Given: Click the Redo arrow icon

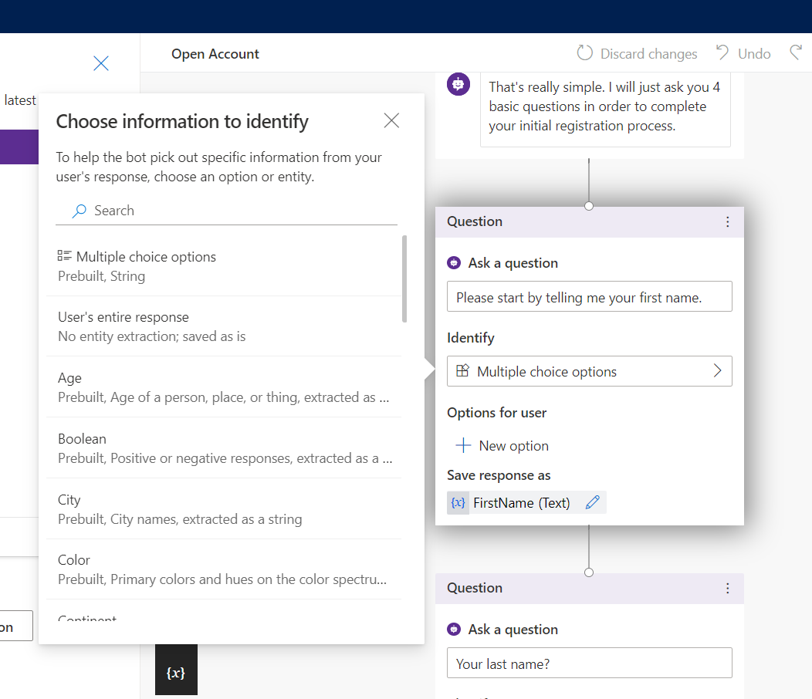Looking at the screenshot, I should click(x=796, y=53).
